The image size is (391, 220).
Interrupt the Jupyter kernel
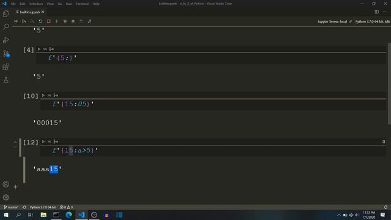(49, 21)
